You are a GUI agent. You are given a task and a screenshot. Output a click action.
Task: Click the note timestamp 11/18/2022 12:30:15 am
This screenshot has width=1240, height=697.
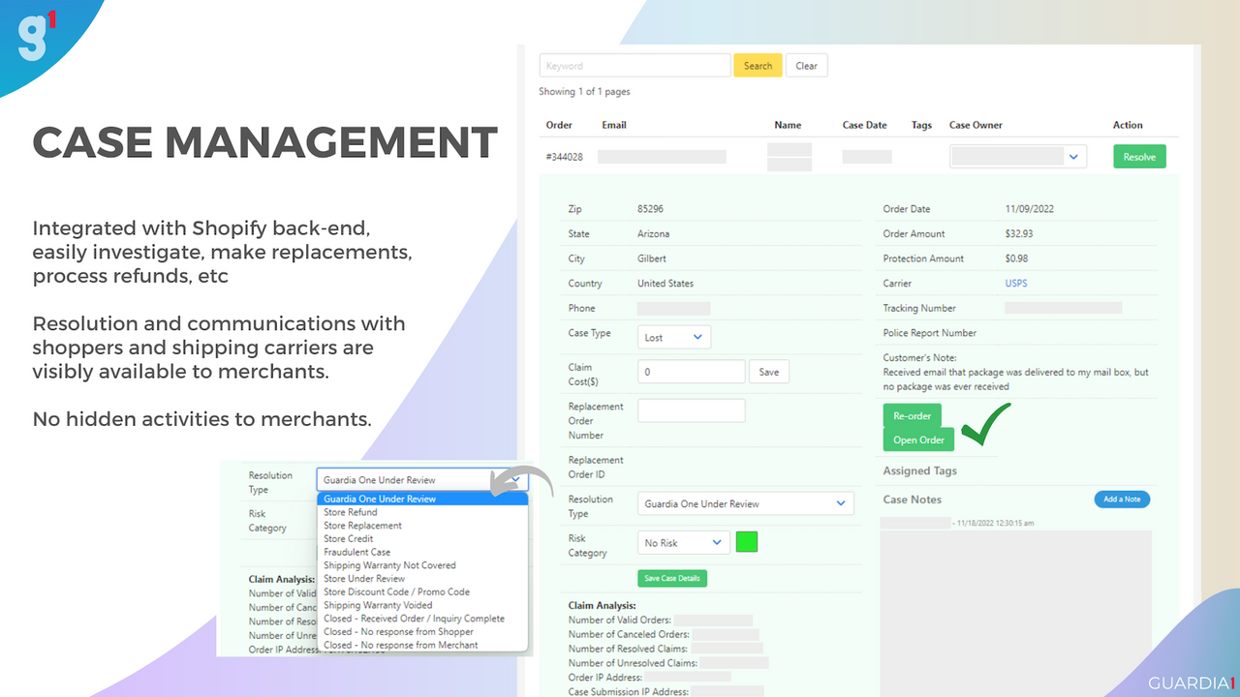pos(997,523)
